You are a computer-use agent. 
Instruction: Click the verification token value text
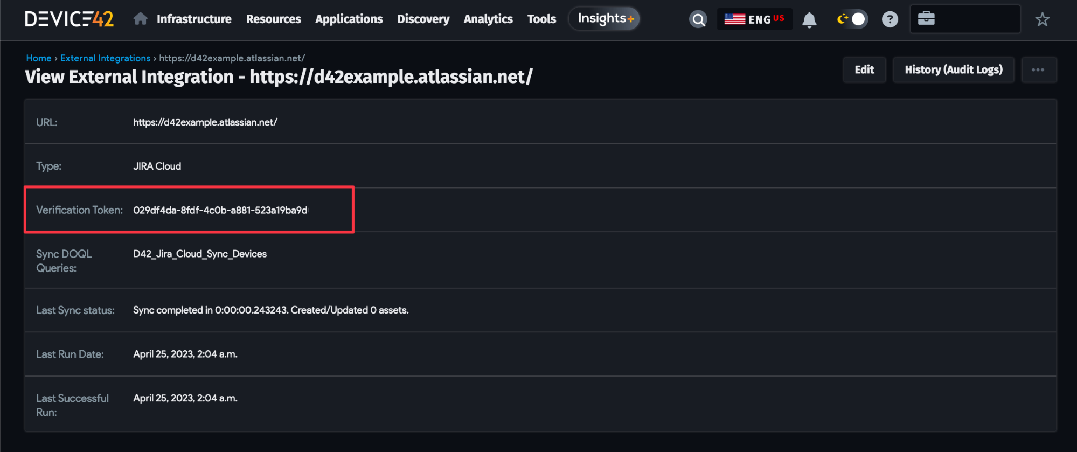click(x=220, y=210)
